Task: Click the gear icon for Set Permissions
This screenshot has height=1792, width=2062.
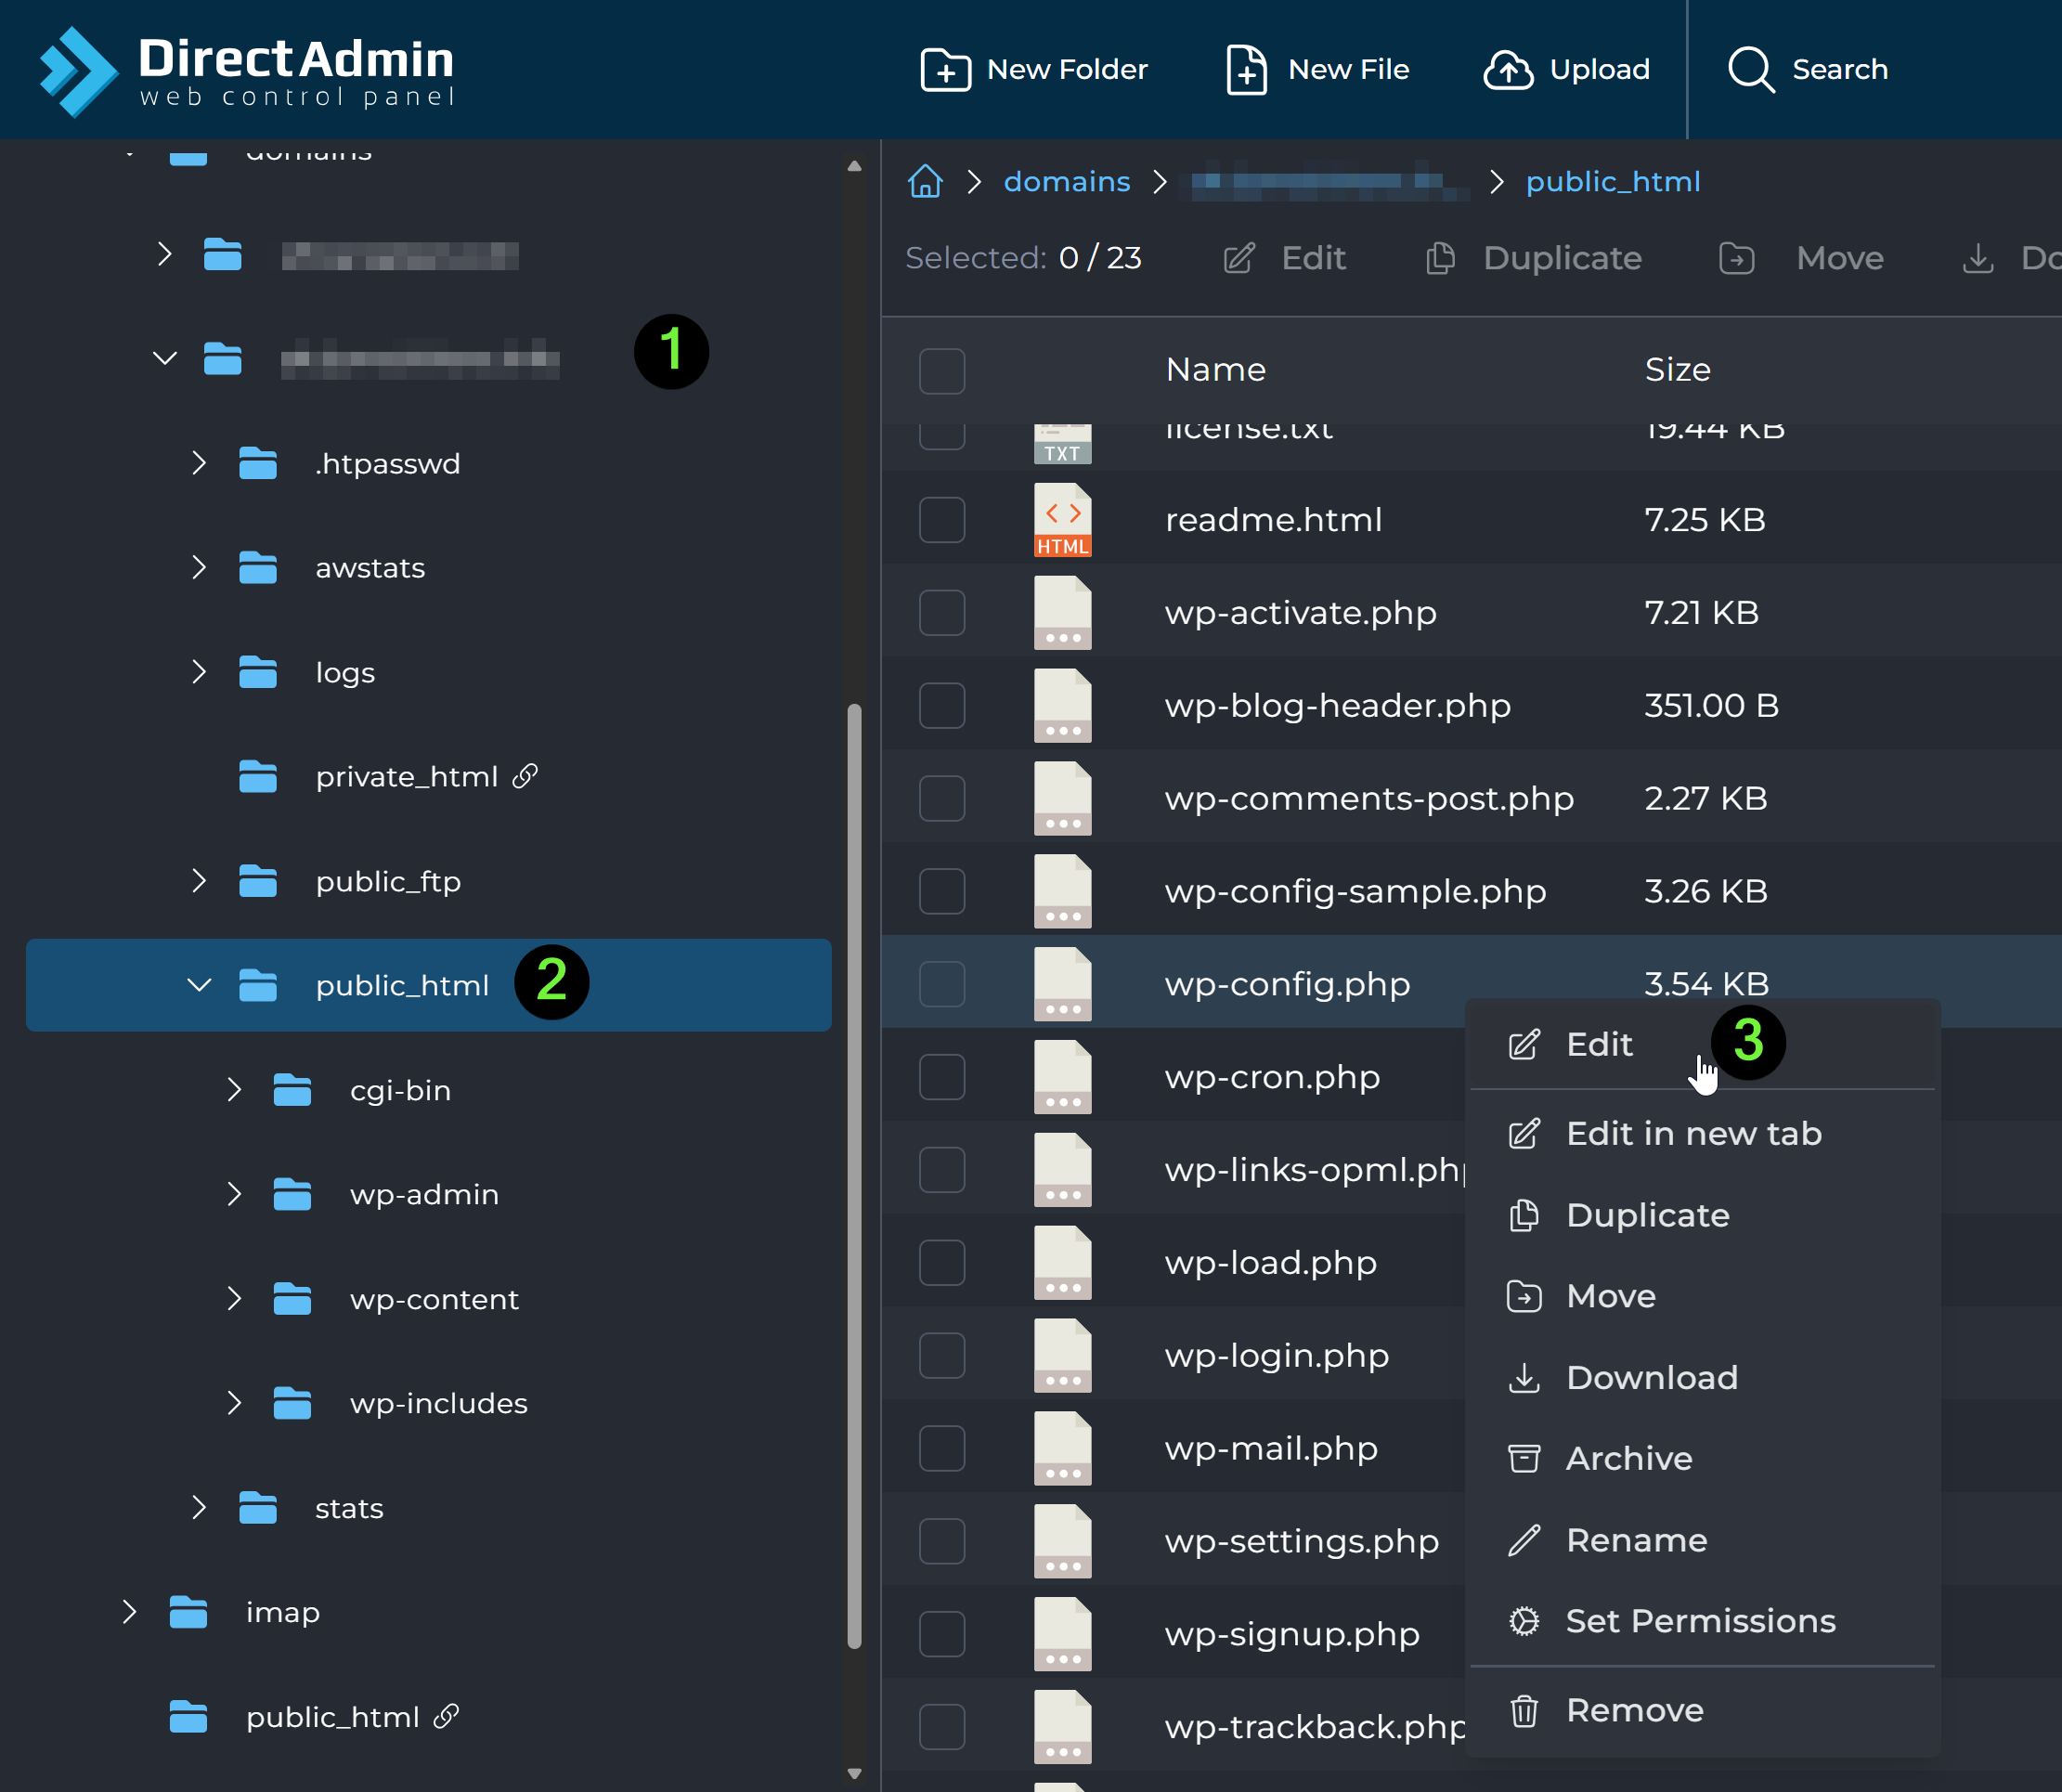Action: pyautogui.click(x=1523, y=1621)
